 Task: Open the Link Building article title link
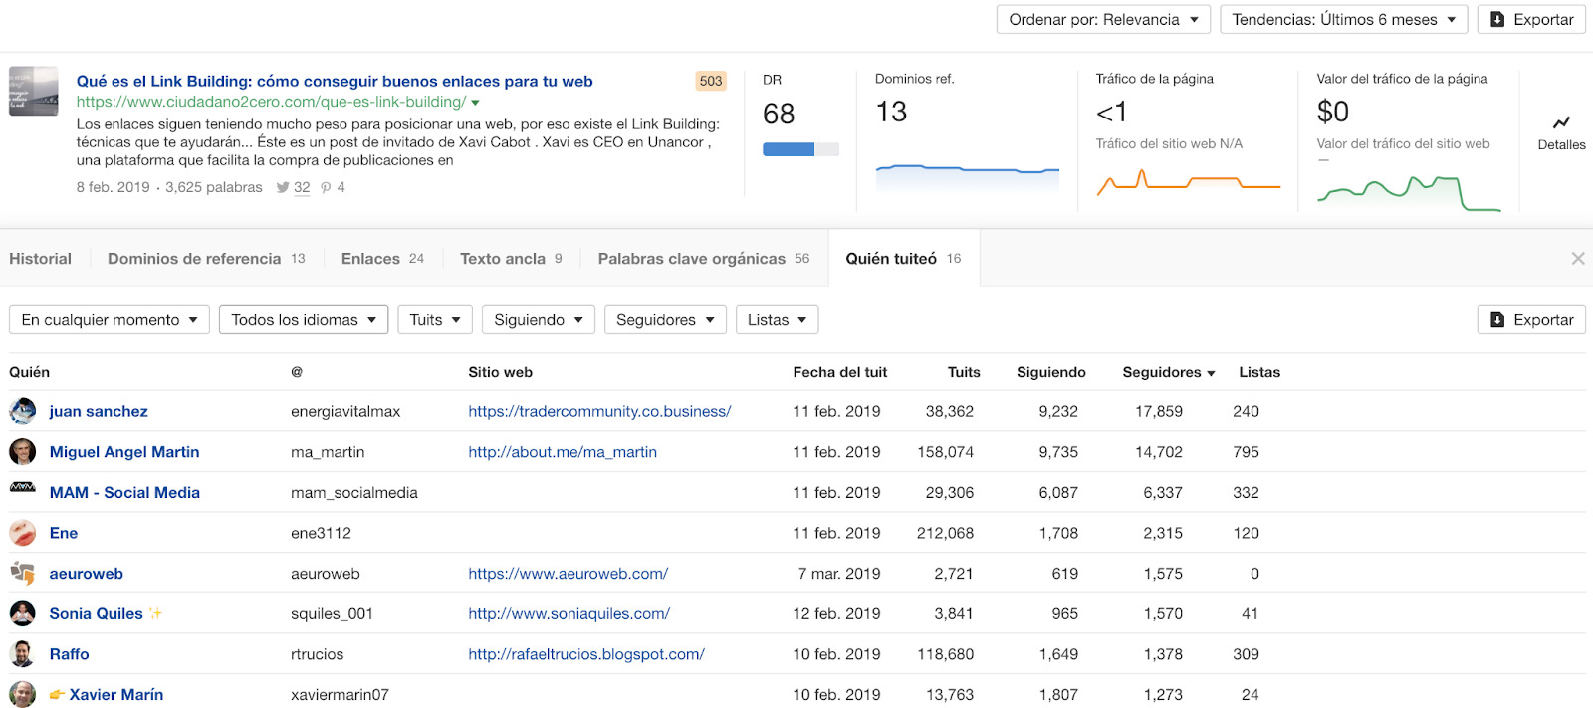point(335,82)
